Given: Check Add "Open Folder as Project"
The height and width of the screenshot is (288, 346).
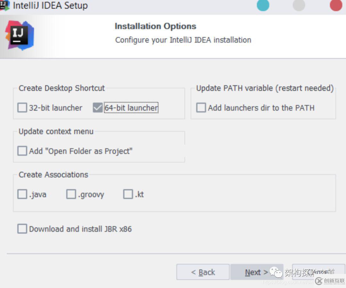Looking at the screenshot, I should point(22,151).
